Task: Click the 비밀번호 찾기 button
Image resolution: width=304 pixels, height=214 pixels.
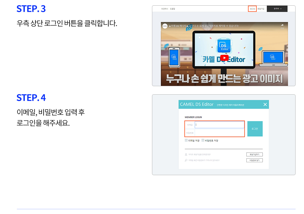Action: (254, 160)
